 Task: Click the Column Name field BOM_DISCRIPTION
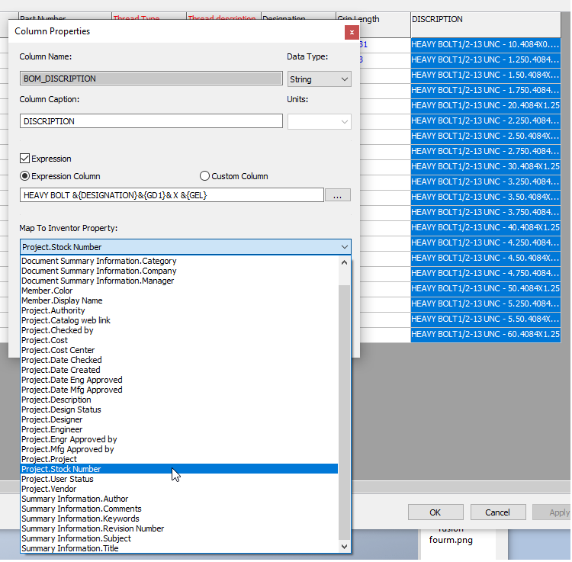coord(151,79)
